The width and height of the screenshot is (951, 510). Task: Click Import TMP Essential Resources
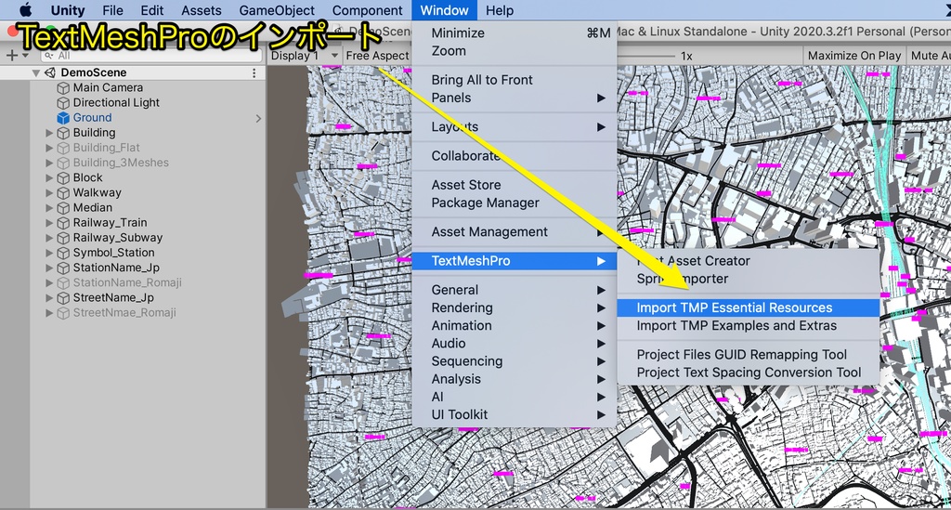point(749,307)
